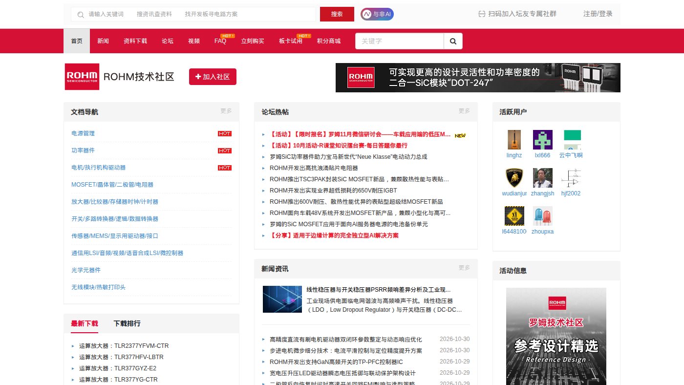The height and width of the screenshot is (385, 684).
Task: Open user zhoupxa LED avatar
Action: tap(542, 216)
